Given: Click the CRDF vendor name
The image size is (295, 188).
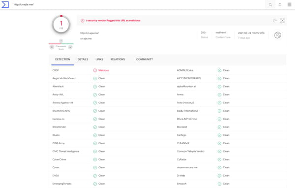Looking at the screenshot, I should (56, 70).
